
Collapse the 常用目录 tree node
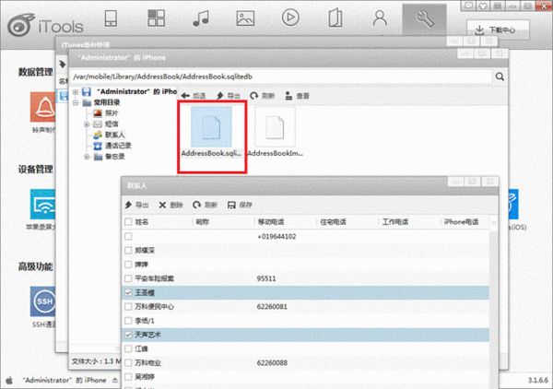[76, 102]
